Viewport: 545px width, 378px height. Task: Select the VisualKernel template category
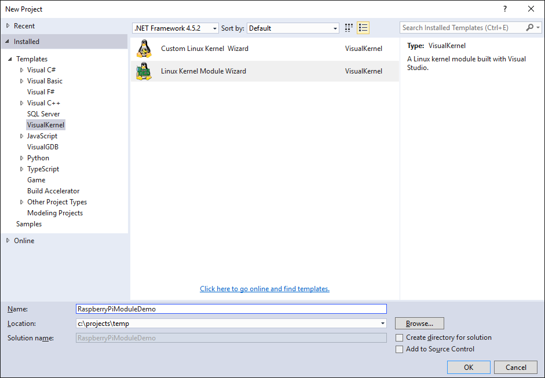point(46,124)
